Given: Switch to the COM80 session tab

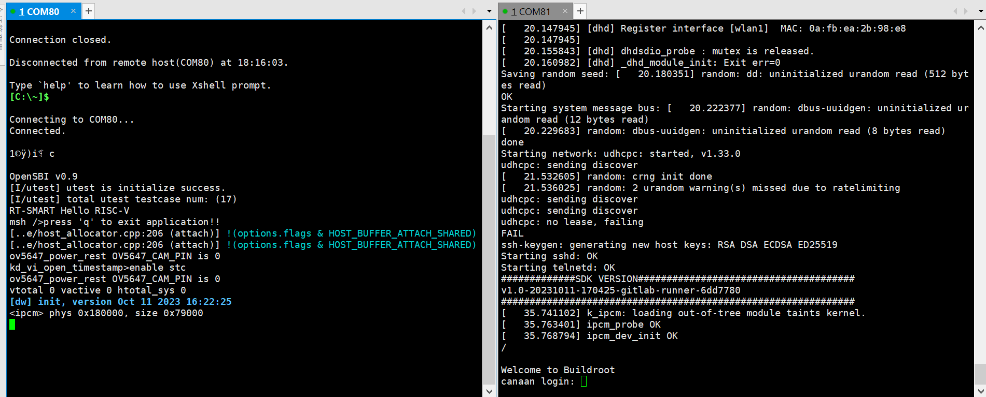Looking at the screenshot, I should pos(39,11).
